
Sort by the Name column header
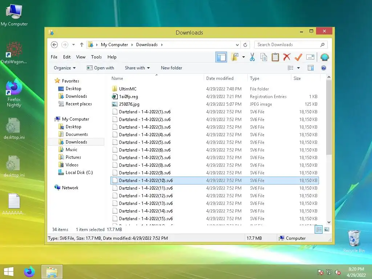tap(157, 78)
